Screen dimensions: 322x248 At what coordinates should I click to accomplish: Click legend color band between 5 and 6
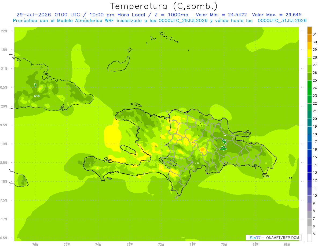[309, 230]
